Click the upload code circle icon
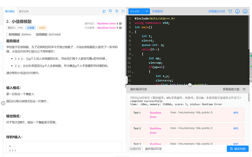The image size is (252, 157). tap(237, 11)
